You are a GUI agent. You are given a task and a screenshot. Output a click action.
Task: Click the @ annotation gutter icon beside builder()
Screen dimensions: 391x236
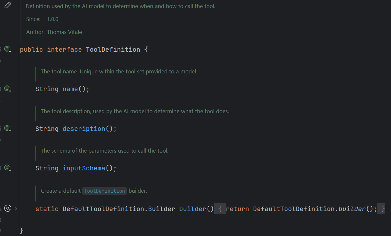point(8,209)
